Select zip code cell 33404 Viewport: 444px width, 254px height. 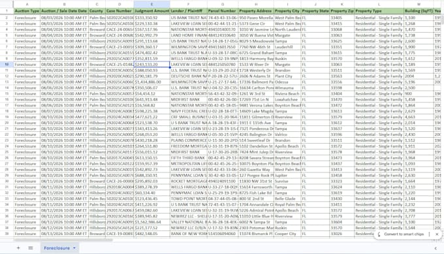coord(341,93)
